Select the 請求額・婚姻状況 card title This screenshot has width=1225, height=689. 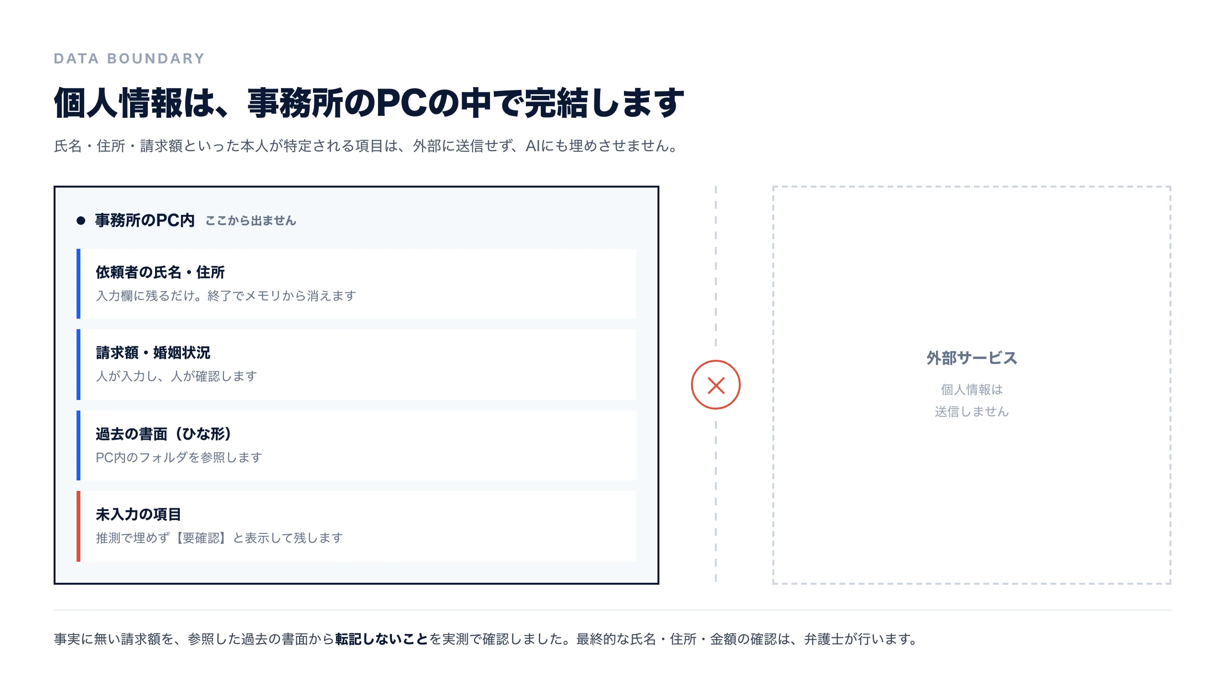click(153, 353)
